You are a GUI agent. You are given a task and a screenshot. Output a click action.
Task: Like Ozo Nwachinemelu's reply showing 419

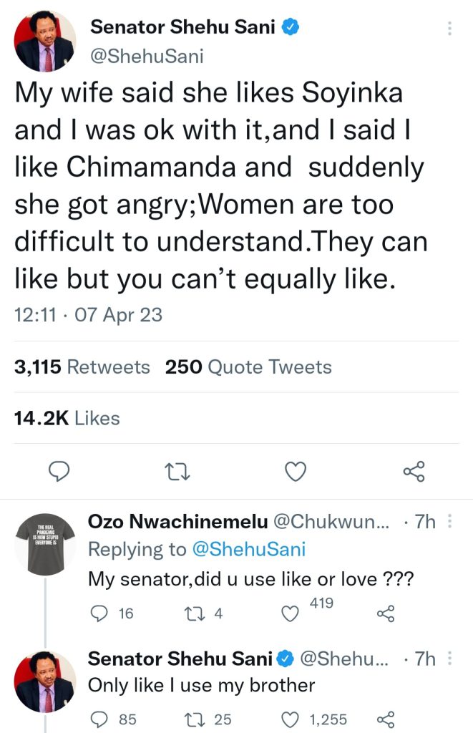290,613
